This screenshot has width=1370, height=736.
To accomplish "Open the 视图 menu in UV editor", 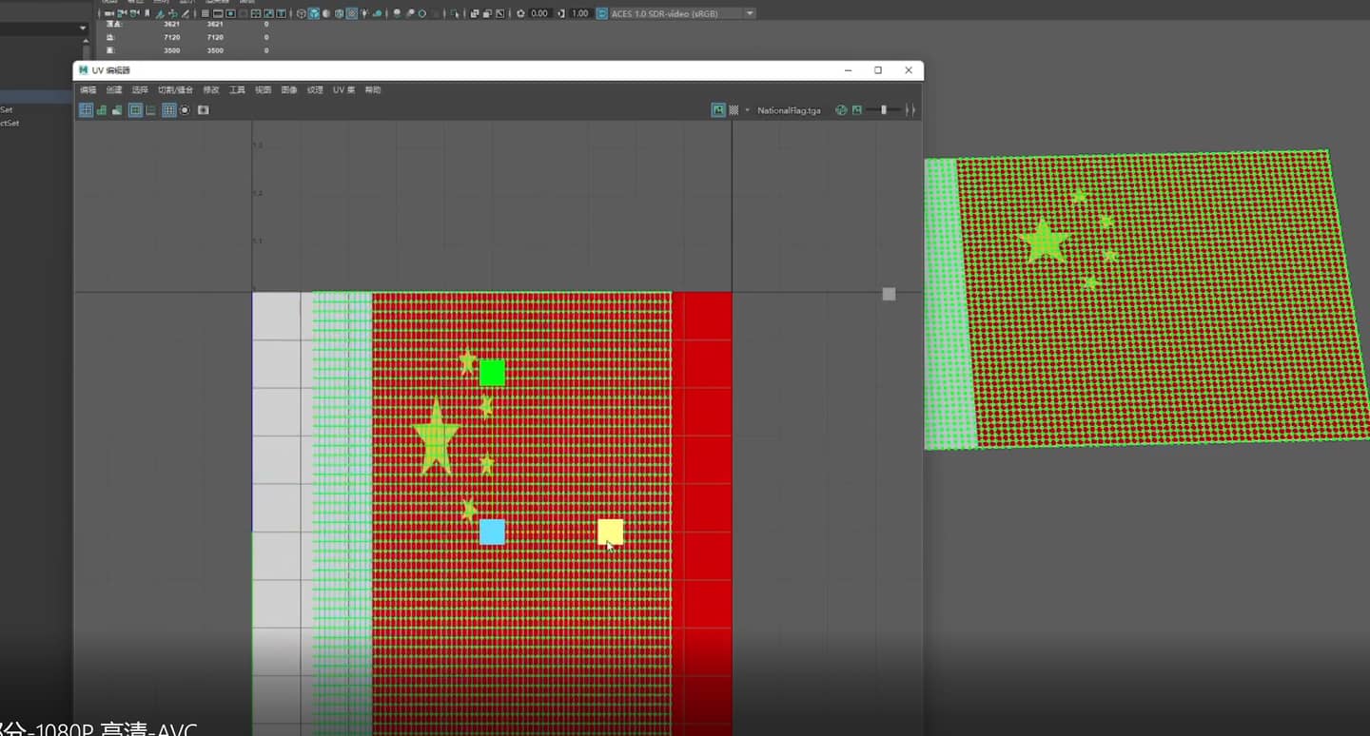I will pos(263,90).
